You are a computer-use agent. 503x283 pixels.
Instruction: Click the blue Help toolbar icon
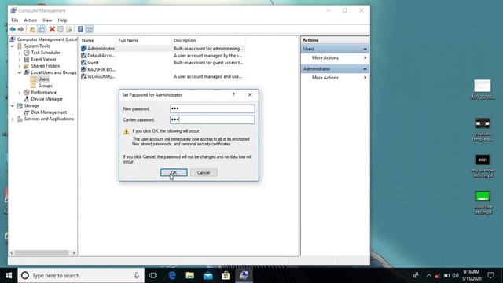(80, 30)
